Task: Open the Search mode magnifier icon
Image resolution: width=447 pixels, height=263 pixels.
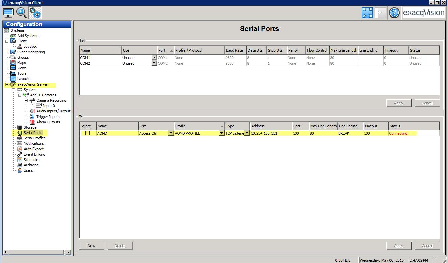Action: pyautogui.click(x=21, y=13)
